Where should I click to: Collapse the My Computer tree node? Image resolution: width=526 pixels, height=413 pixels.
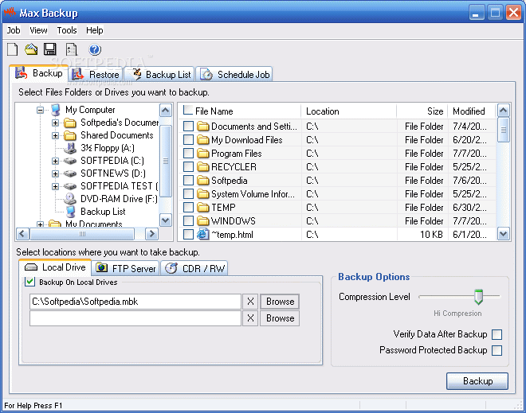[x=41, y=110]
